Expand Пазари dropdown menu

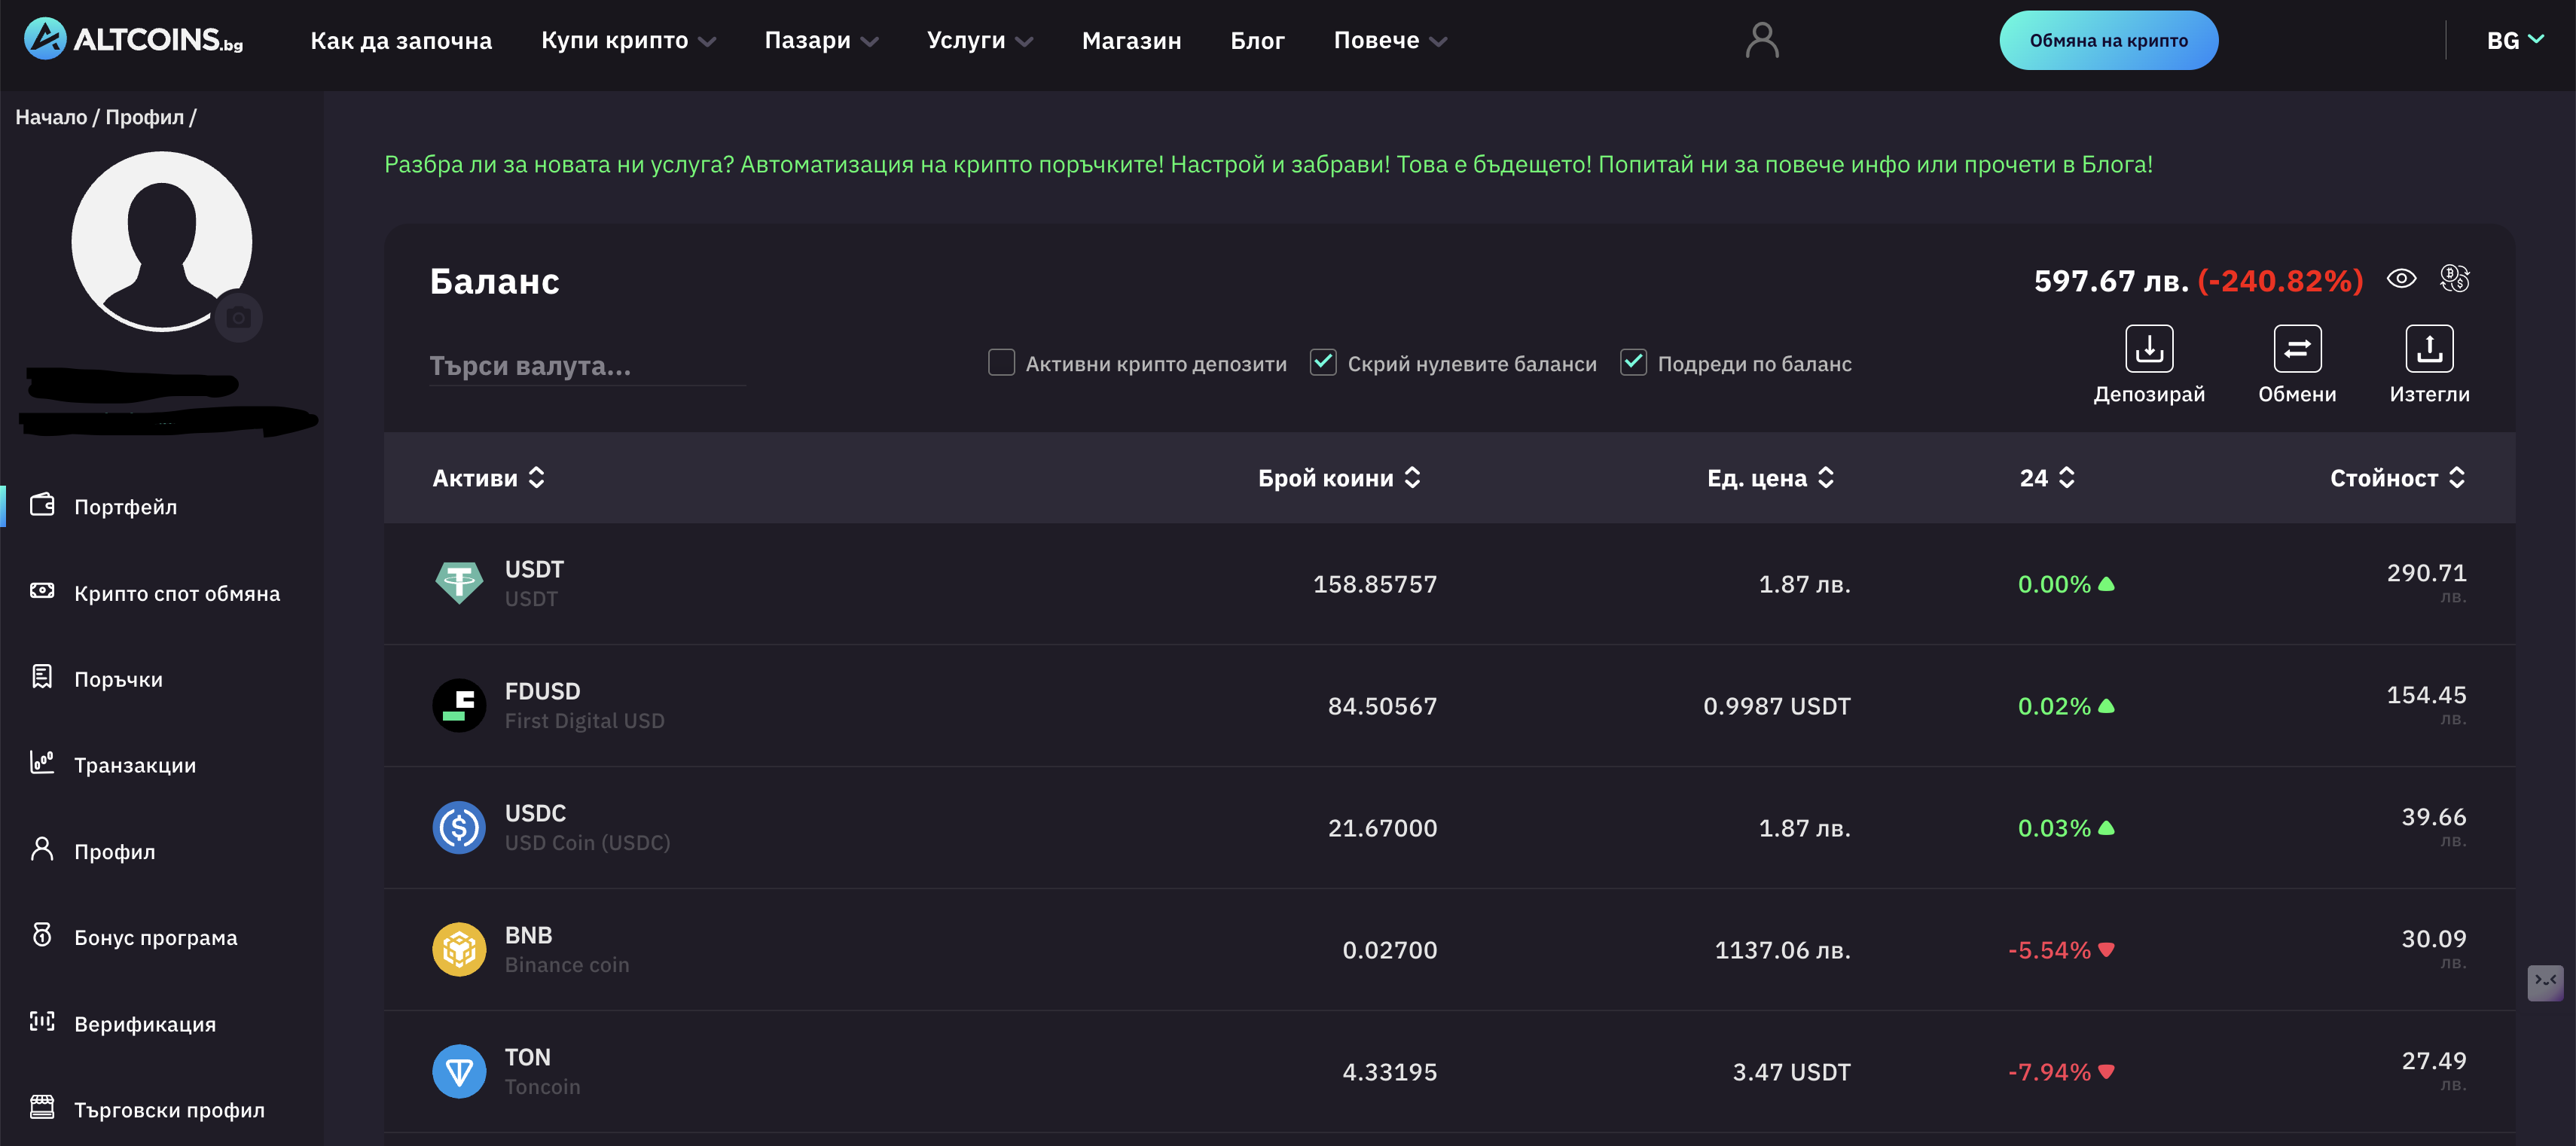(x=821, y=41)
